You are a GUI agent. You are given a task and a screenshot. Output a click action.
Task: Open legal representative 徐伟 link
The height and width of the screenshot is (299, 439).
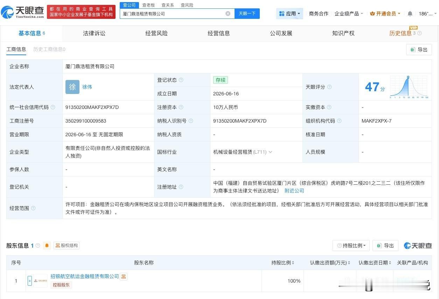click(x=87, y=87)
